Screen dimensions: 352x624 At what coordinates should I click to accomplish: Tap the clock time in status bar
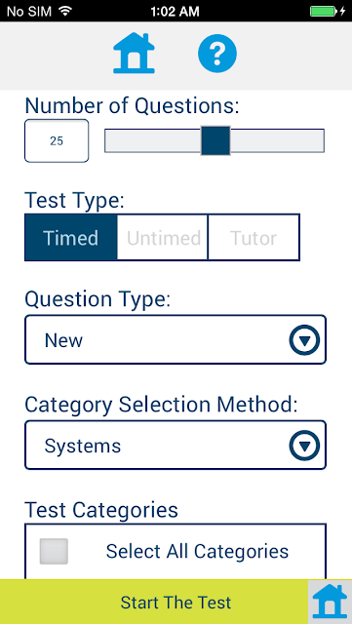click(176, 11)
